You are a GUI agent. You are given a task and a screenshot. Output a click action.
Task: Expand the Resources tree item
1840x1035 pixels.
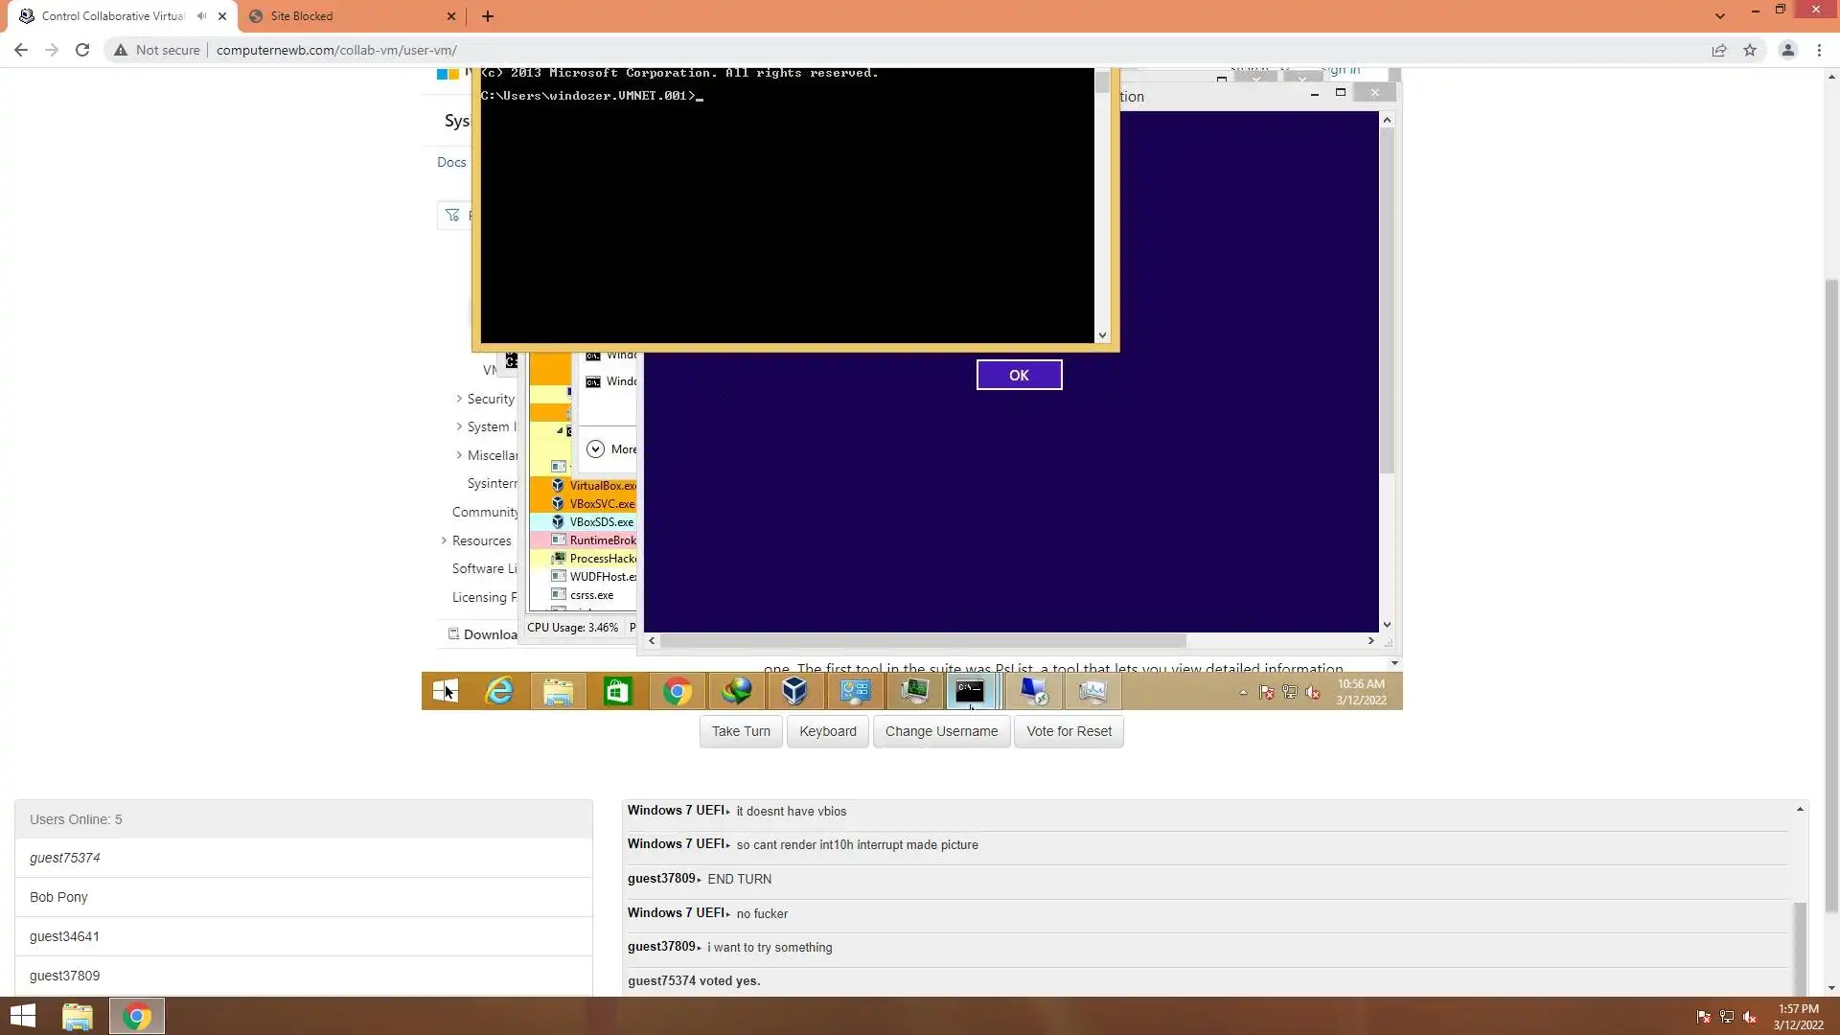[x=444, y=540]
